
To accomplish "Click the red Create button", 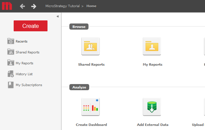I will click(x=31, y=26).
